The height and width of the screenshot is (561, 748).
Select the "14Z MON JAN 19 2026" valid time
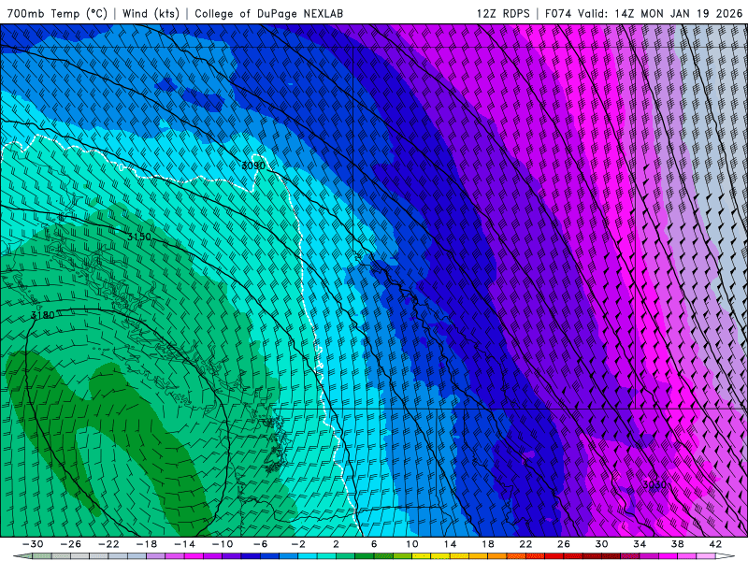[x=679, y=13]
